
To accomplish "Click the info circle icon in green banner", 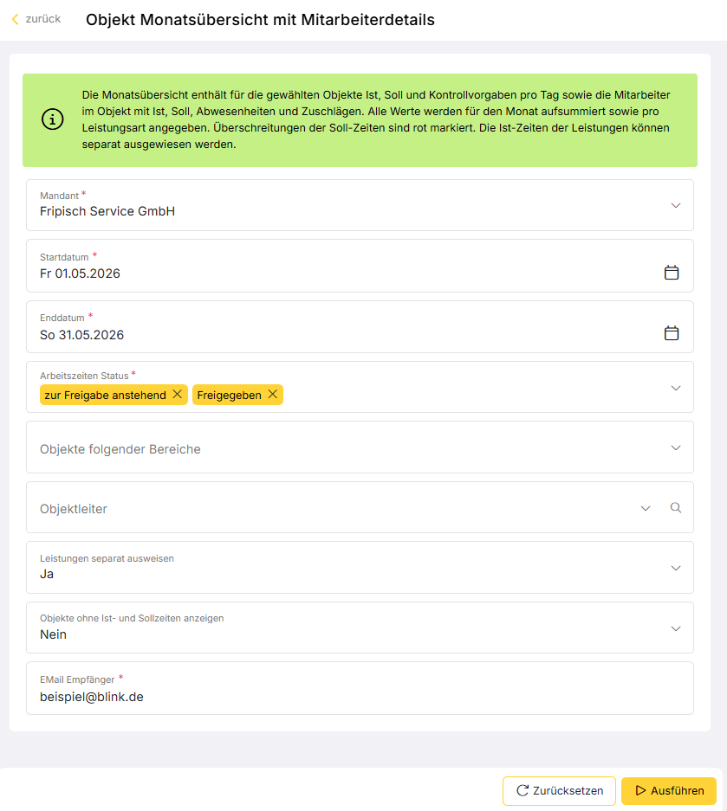I will click(x=52, y=119).
